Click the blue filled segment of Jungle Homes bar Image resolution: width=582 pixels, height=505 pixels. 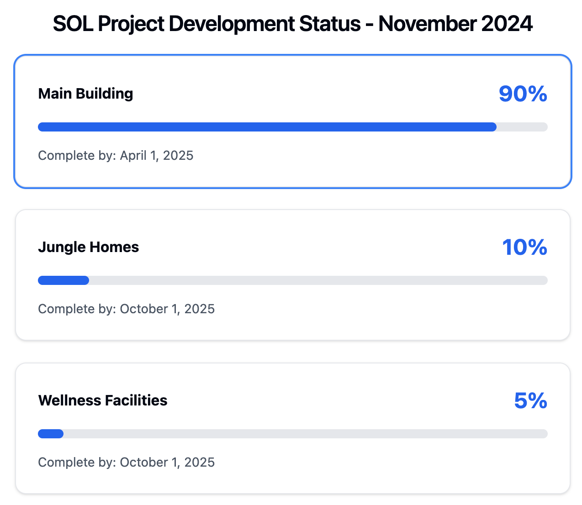(x=63, y=280)
